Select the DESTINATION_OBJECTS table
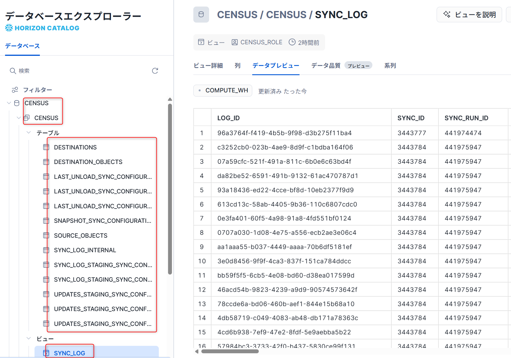 [x=88, y=162]
